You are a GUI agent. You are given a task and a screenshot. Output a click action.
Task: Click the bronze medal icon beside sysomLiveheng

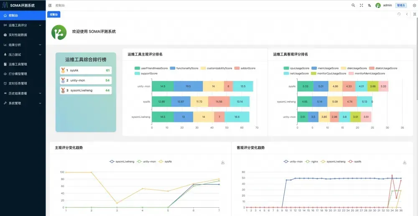point(63,91)
